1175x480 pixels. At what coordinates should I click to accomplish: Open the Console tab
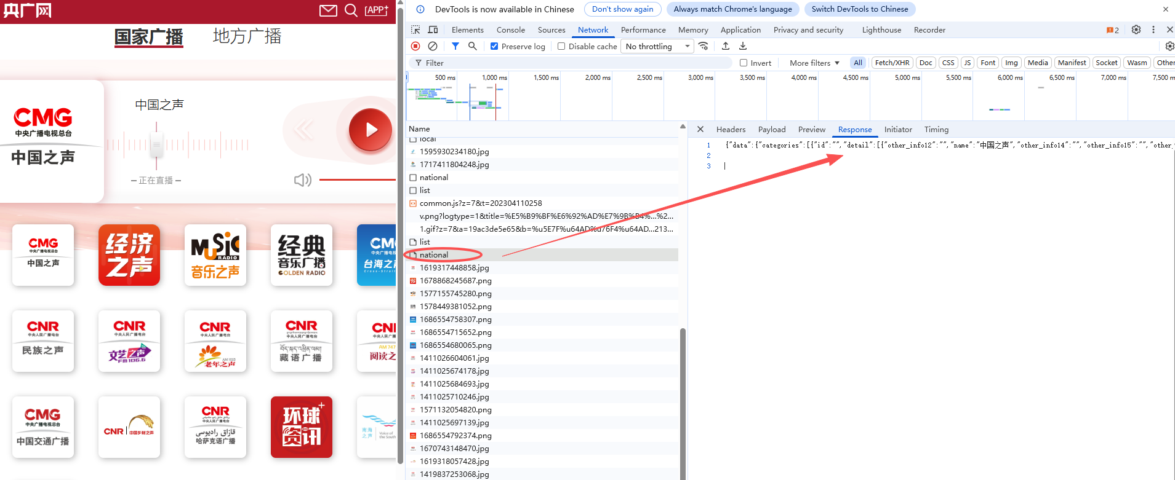[x=510, y=30]
